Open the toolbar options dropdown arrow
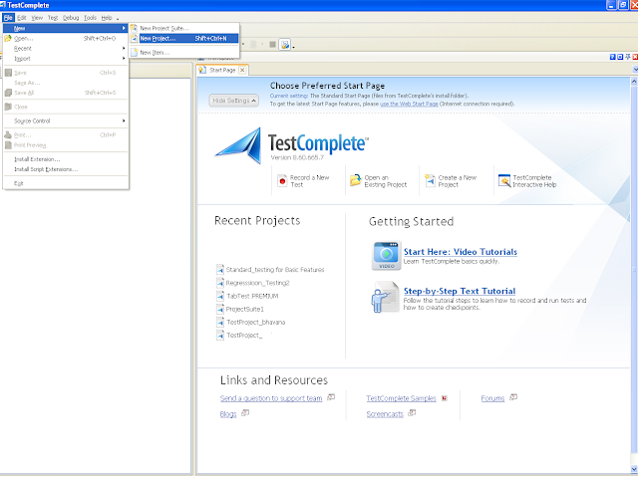Viewport: 638px width, 477px height. click(x=293, y=47)
